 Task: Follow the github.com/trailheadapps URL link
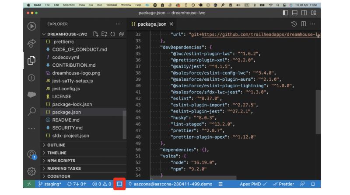pos(261,34)
